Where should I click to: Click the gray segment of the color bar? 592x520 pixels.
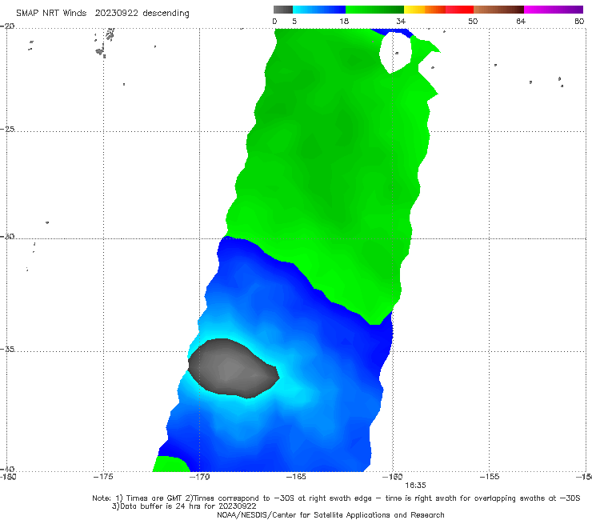click(x=283, y=10)
